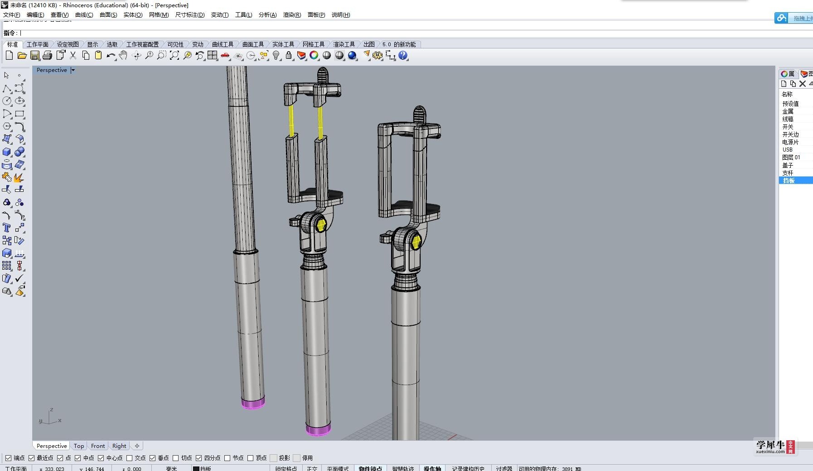
Task: Open a file with folder icon
Action: tap(22, 56)
